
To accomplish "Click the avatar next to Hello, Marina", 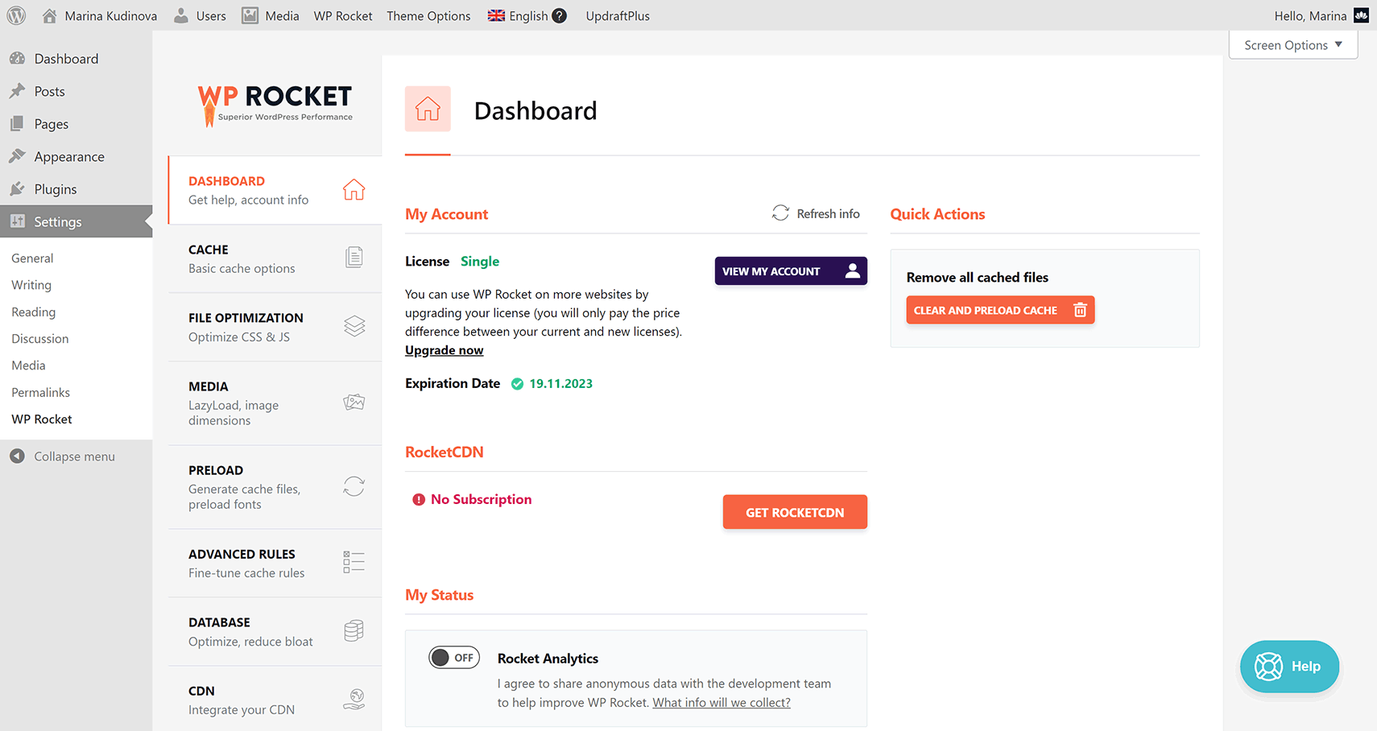I will coord(1361,15).
